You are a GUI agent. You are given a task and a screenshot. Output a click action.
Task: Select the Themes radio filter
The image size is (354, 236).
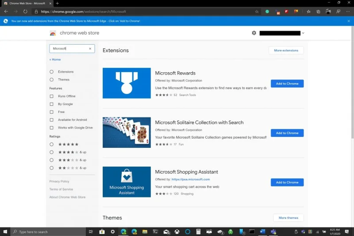tap(52, 80)
